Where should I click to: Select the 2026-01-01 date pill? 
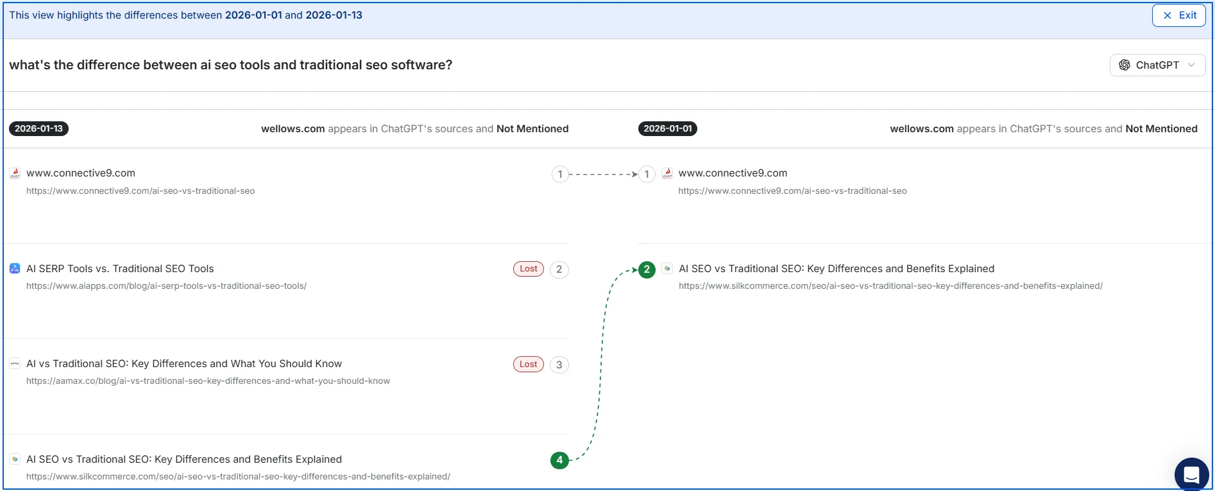tap(667, 128)
